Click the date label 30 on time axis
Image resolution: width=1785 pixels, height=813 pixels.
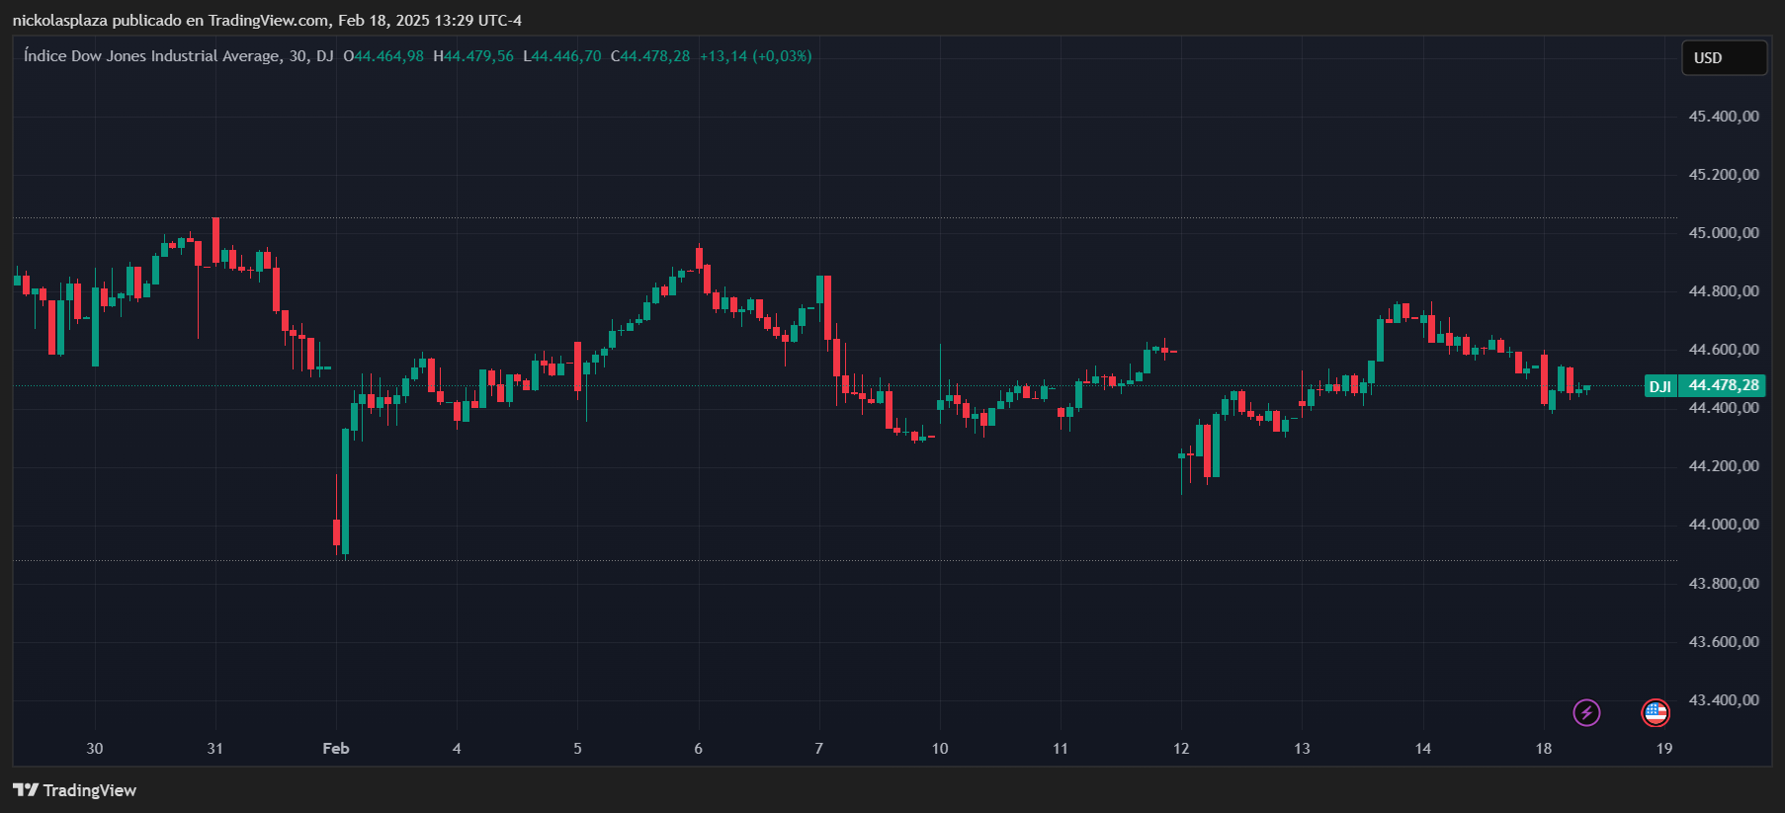click(x=95, y=749)
